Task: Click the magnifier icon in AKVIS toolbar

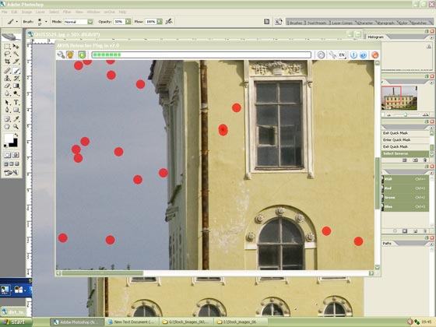Action: [x=61, y=54]
